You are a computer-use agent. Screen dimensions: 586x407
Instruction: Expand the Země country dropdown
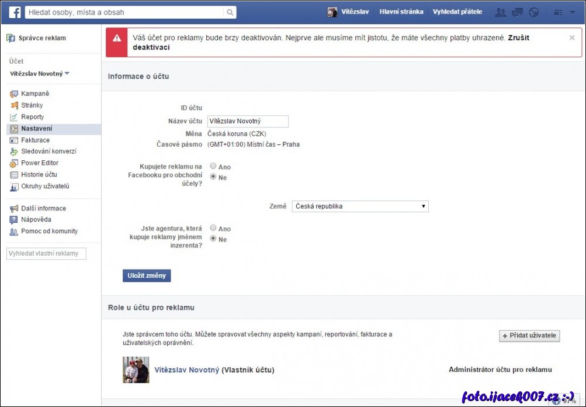click(360, 206)
